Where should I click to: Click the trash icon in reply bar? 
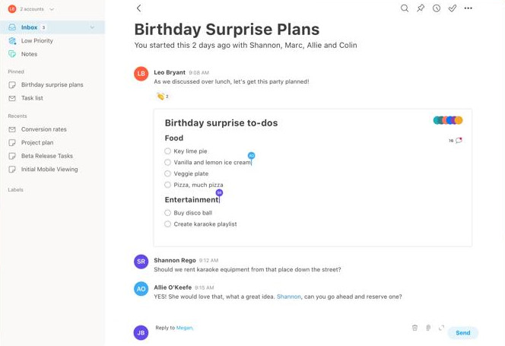414,328
